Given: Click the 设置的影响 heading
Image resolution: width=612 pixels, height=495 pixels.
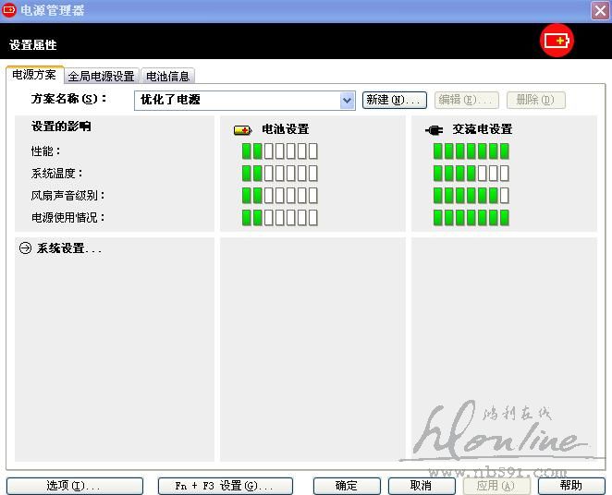Looking at the screenshot, I should point(61,127).
